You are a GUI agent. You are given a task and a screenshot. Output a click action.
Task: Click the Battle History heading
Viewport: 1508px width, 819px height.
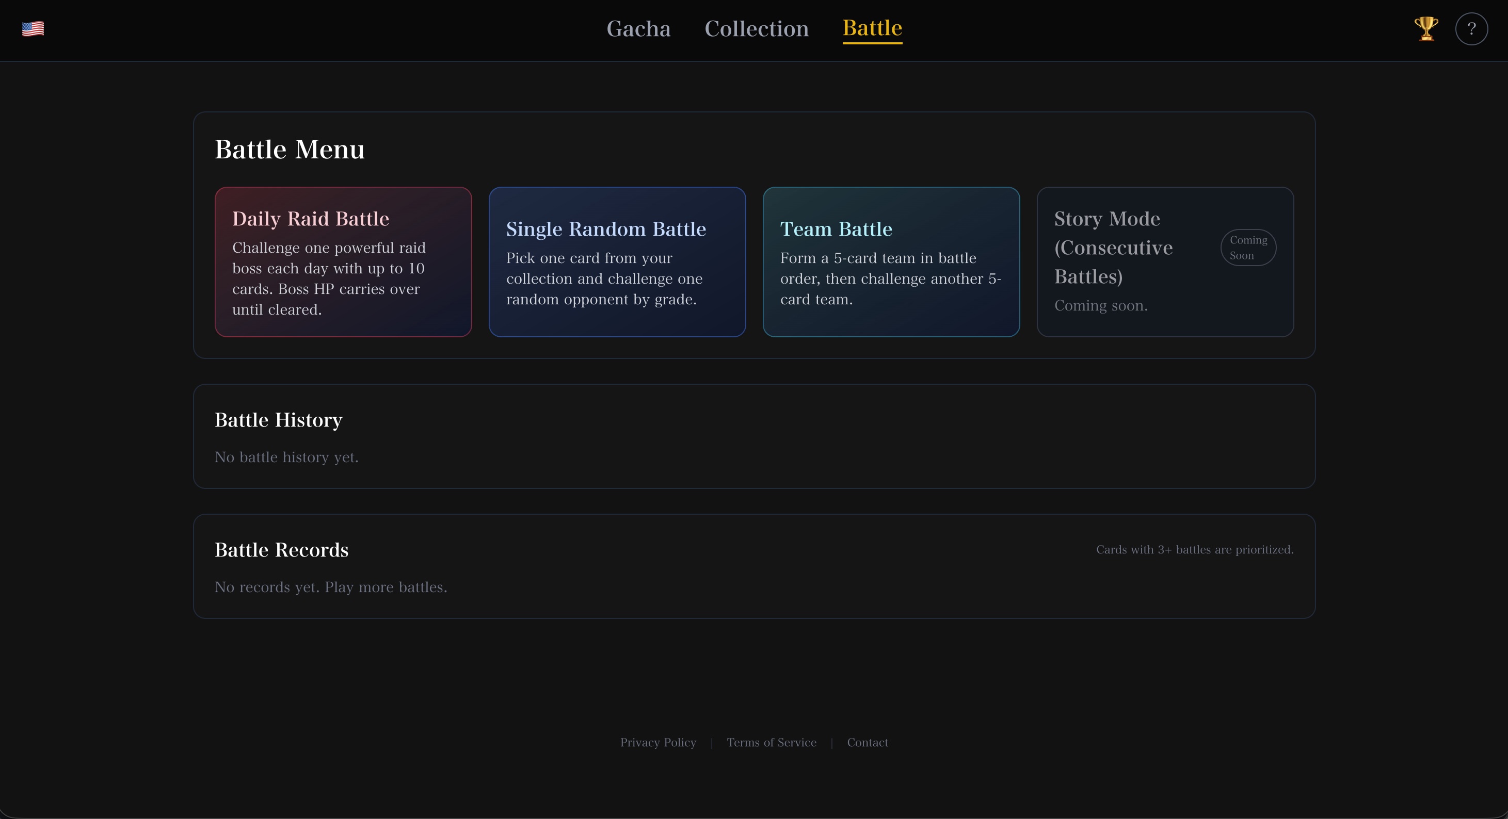tap(279, 420)
